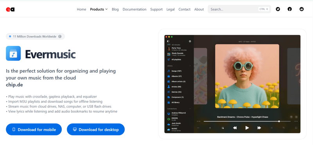313x145 pixels.
Task: Click the sidebar toggle icon in preview
Action: click(x=168, y=41)
